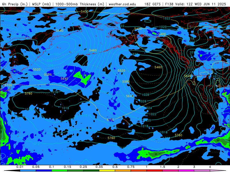
Task: Click the 1028 isobar label
Action: coord(145,95)
